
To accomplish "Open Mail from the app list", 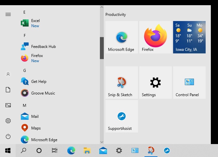I will pos(60,117).
